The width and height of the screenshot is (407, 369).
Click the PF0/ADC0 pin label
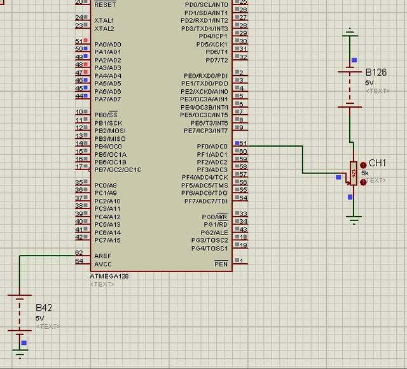[x=212, y=147]
